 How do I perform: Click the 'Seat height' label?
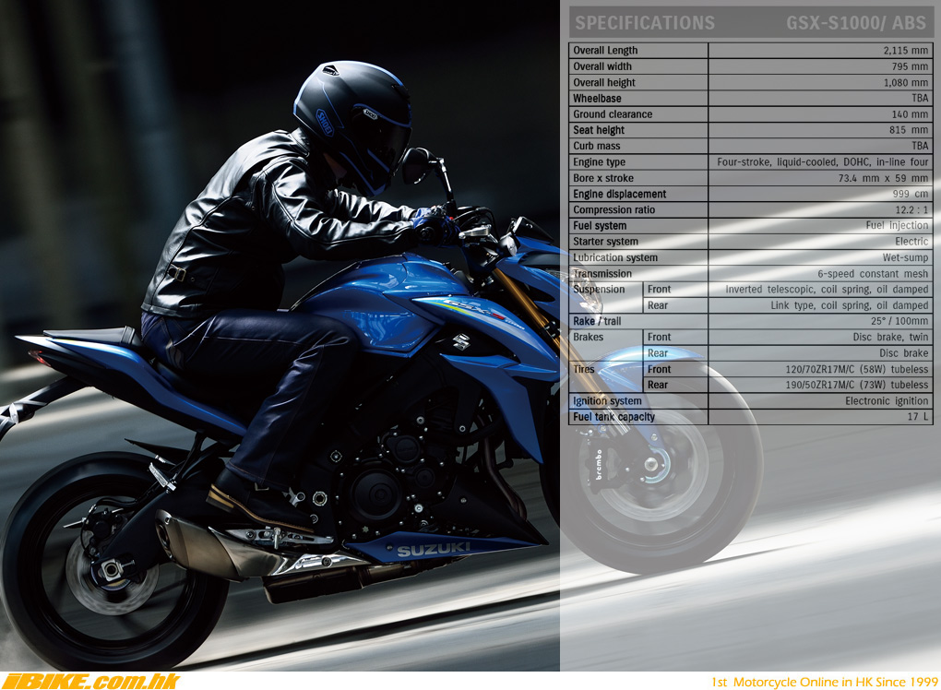(x=599, y=130)
